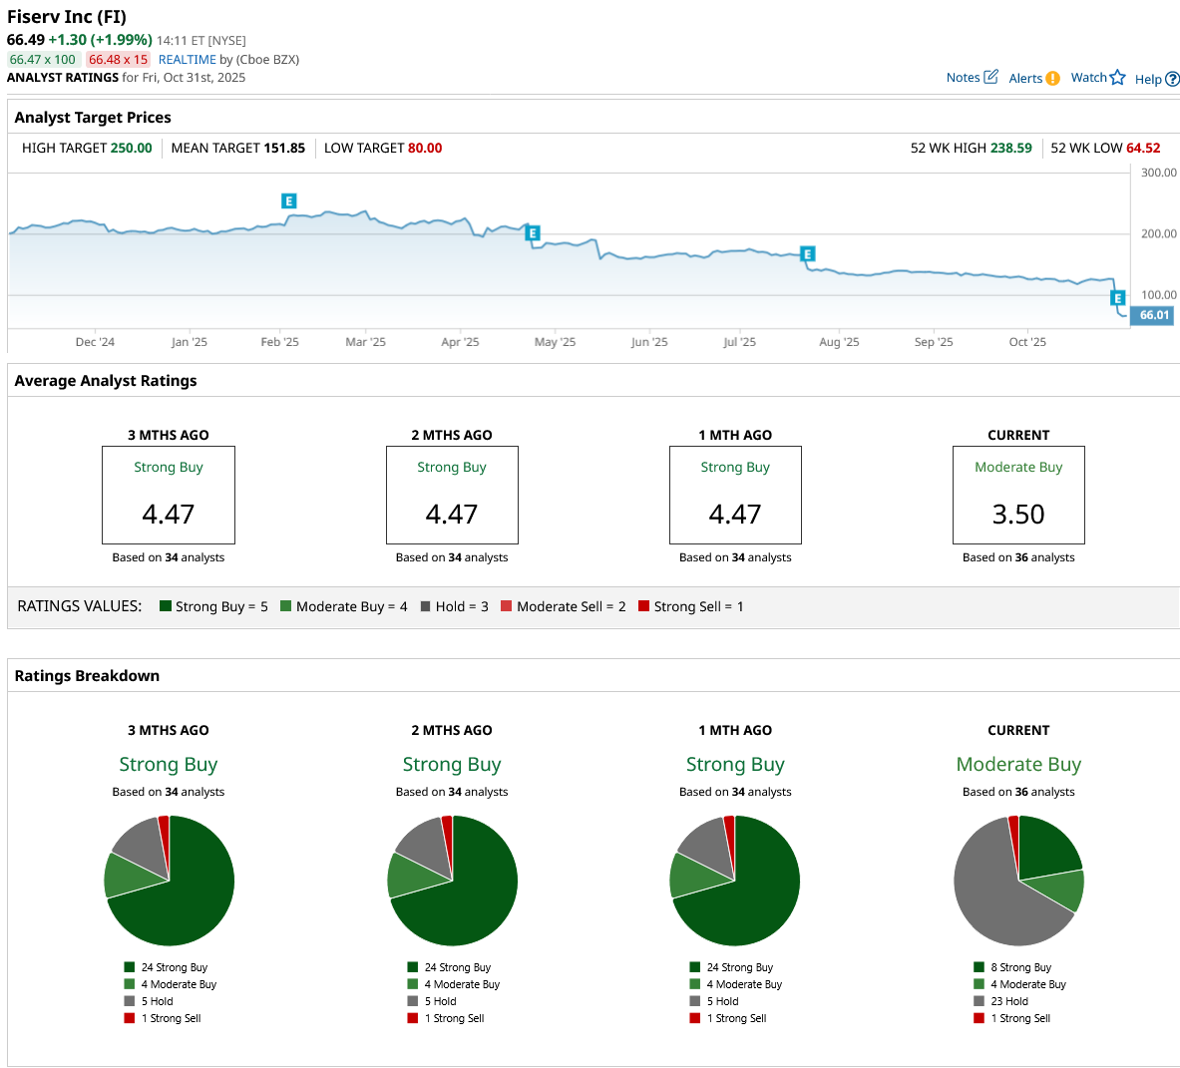Click the REALTIME link
Screen dimensions: 1180x1068
tap(187, 60)
